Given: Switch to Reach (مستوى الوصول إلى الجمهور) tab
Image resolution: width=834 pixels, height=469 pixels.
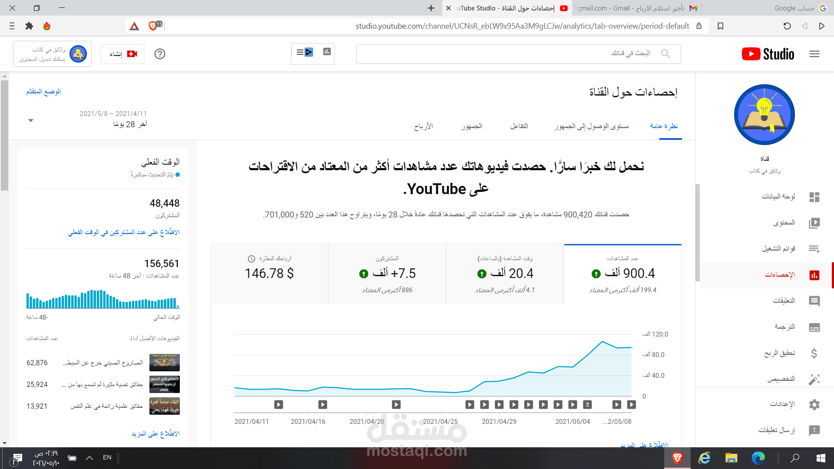Looking at the screenshot, I should (592, 126).
